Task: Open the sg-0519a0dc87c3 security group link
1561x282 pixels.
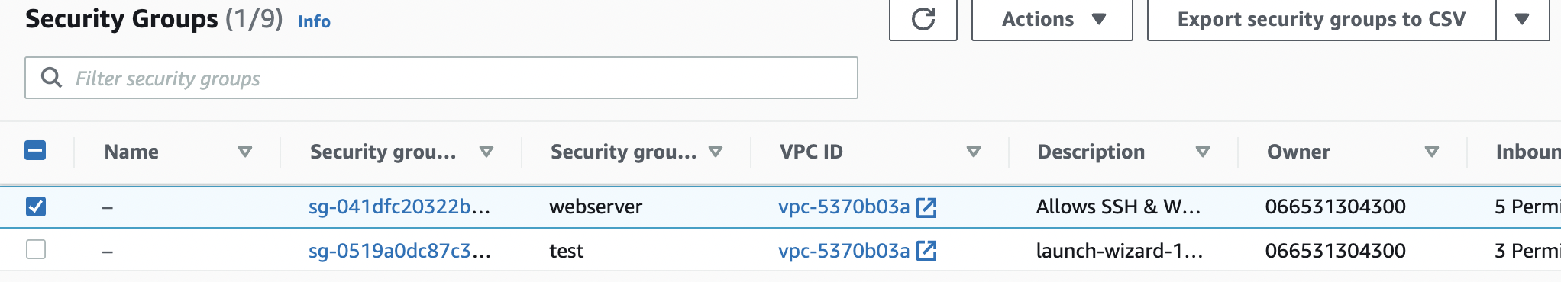Action: (399, 251)
